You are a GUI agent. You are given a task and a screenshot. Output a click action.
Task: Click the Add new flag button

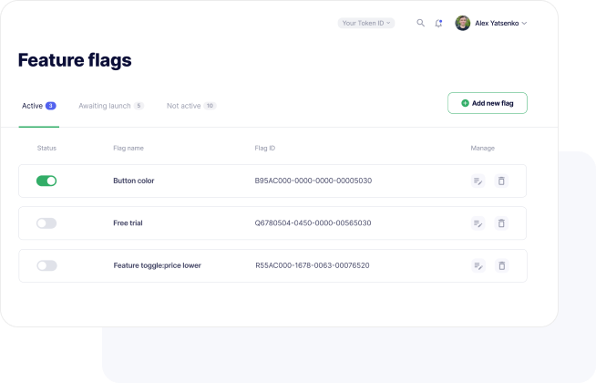488,103
